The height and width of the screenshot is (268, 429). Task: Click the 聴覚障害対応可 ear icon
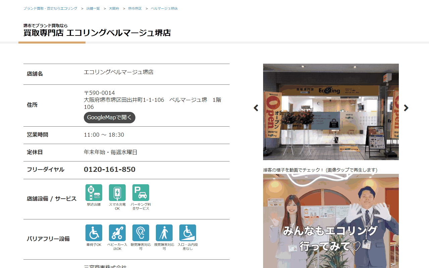click(x=141, y=233)
